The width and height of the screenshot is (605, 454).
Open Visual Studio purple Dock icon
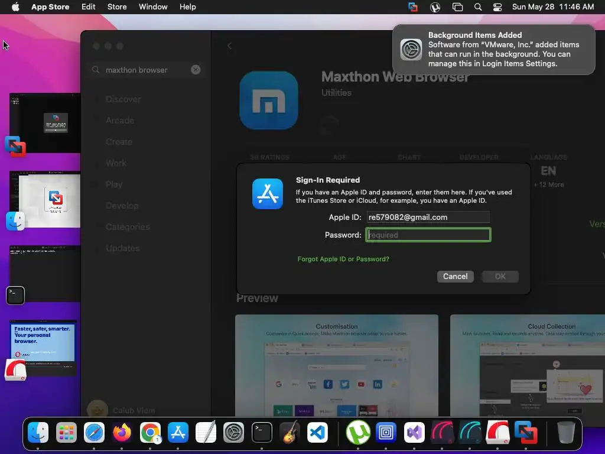click(x=414, y=432)
